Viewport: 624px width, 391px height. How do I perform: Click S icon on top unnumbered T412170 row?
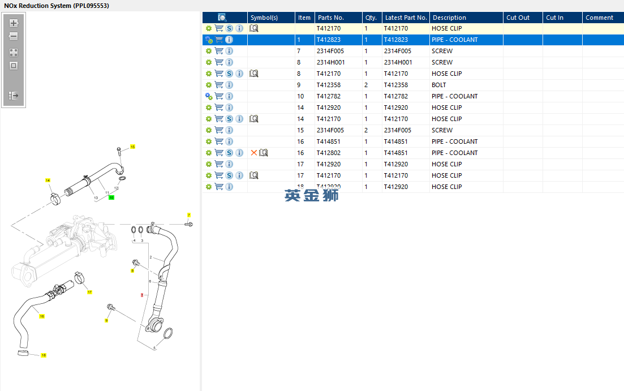coord(229,28)
